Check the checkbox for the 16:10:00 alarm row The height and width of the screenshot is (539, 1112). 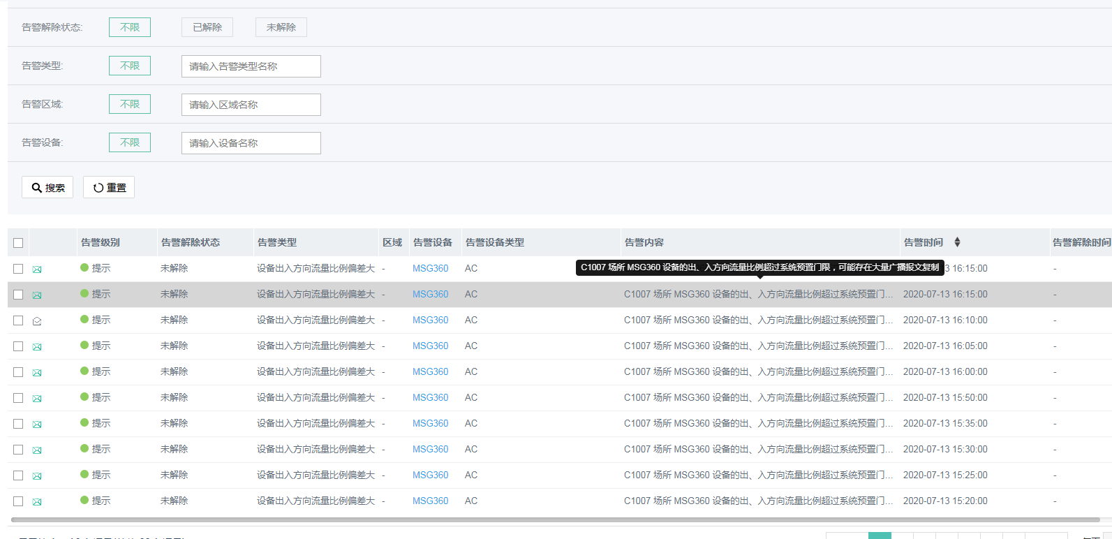(x=18, y=320)
